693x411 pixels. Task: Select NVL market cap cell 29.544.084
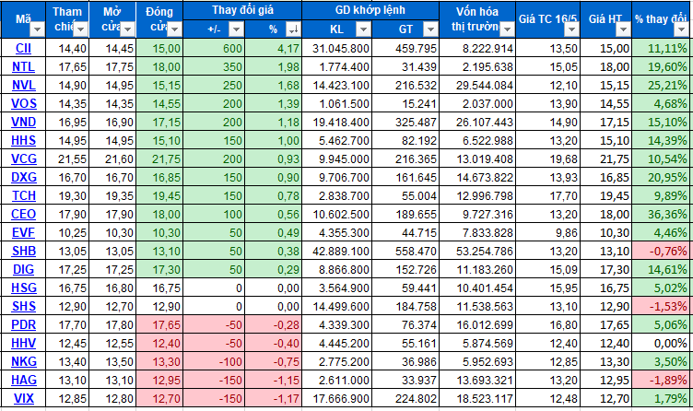click(477, 85)
